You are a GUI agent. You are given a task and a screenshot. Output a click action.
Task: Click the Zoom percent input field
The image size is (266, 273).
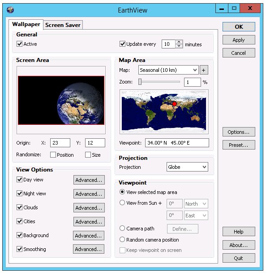click(x=193, y=82)
